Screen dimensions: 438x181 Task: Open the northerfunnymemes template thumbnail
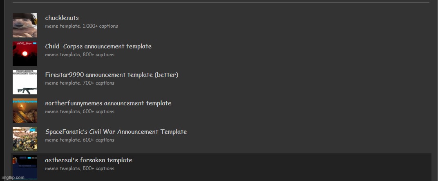(25, 111)
